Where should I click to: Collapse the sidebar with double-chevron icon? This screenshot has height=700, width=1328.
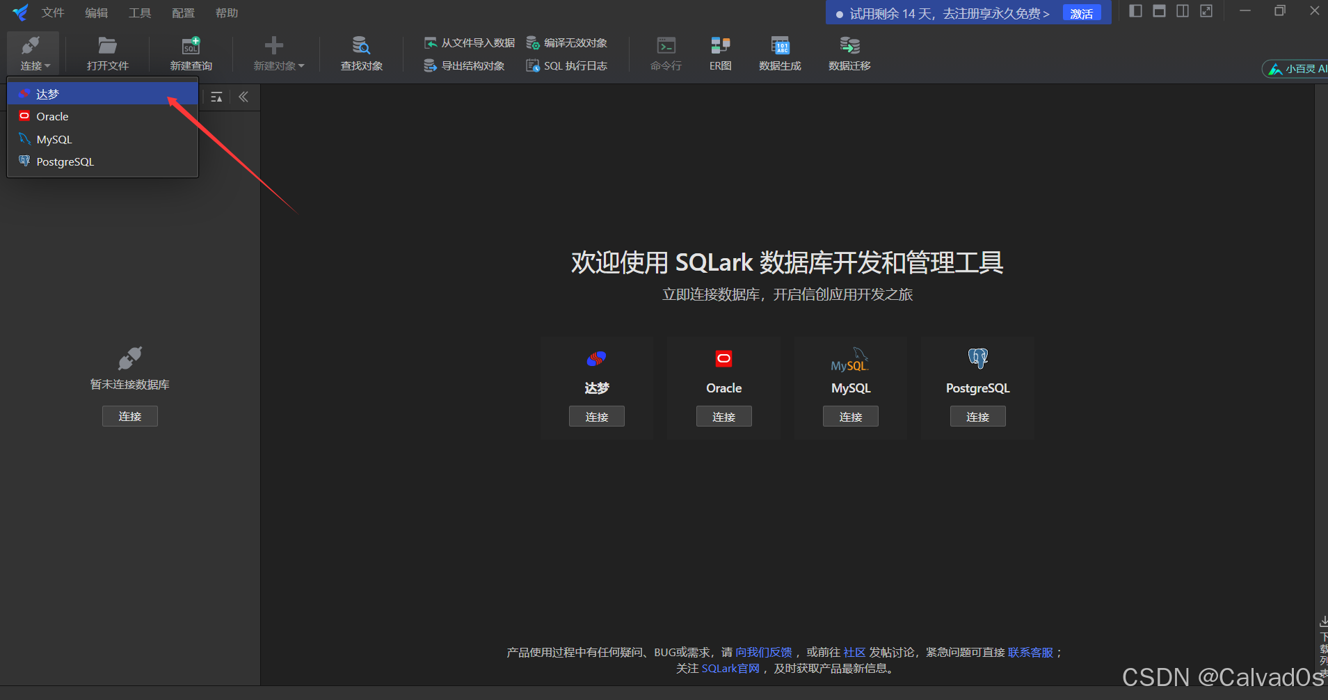[x=243, y=97]
